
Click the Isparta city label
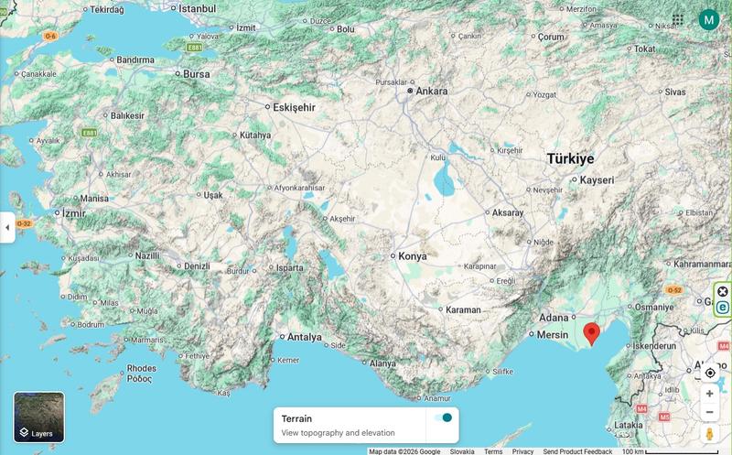tap(289, 267)
